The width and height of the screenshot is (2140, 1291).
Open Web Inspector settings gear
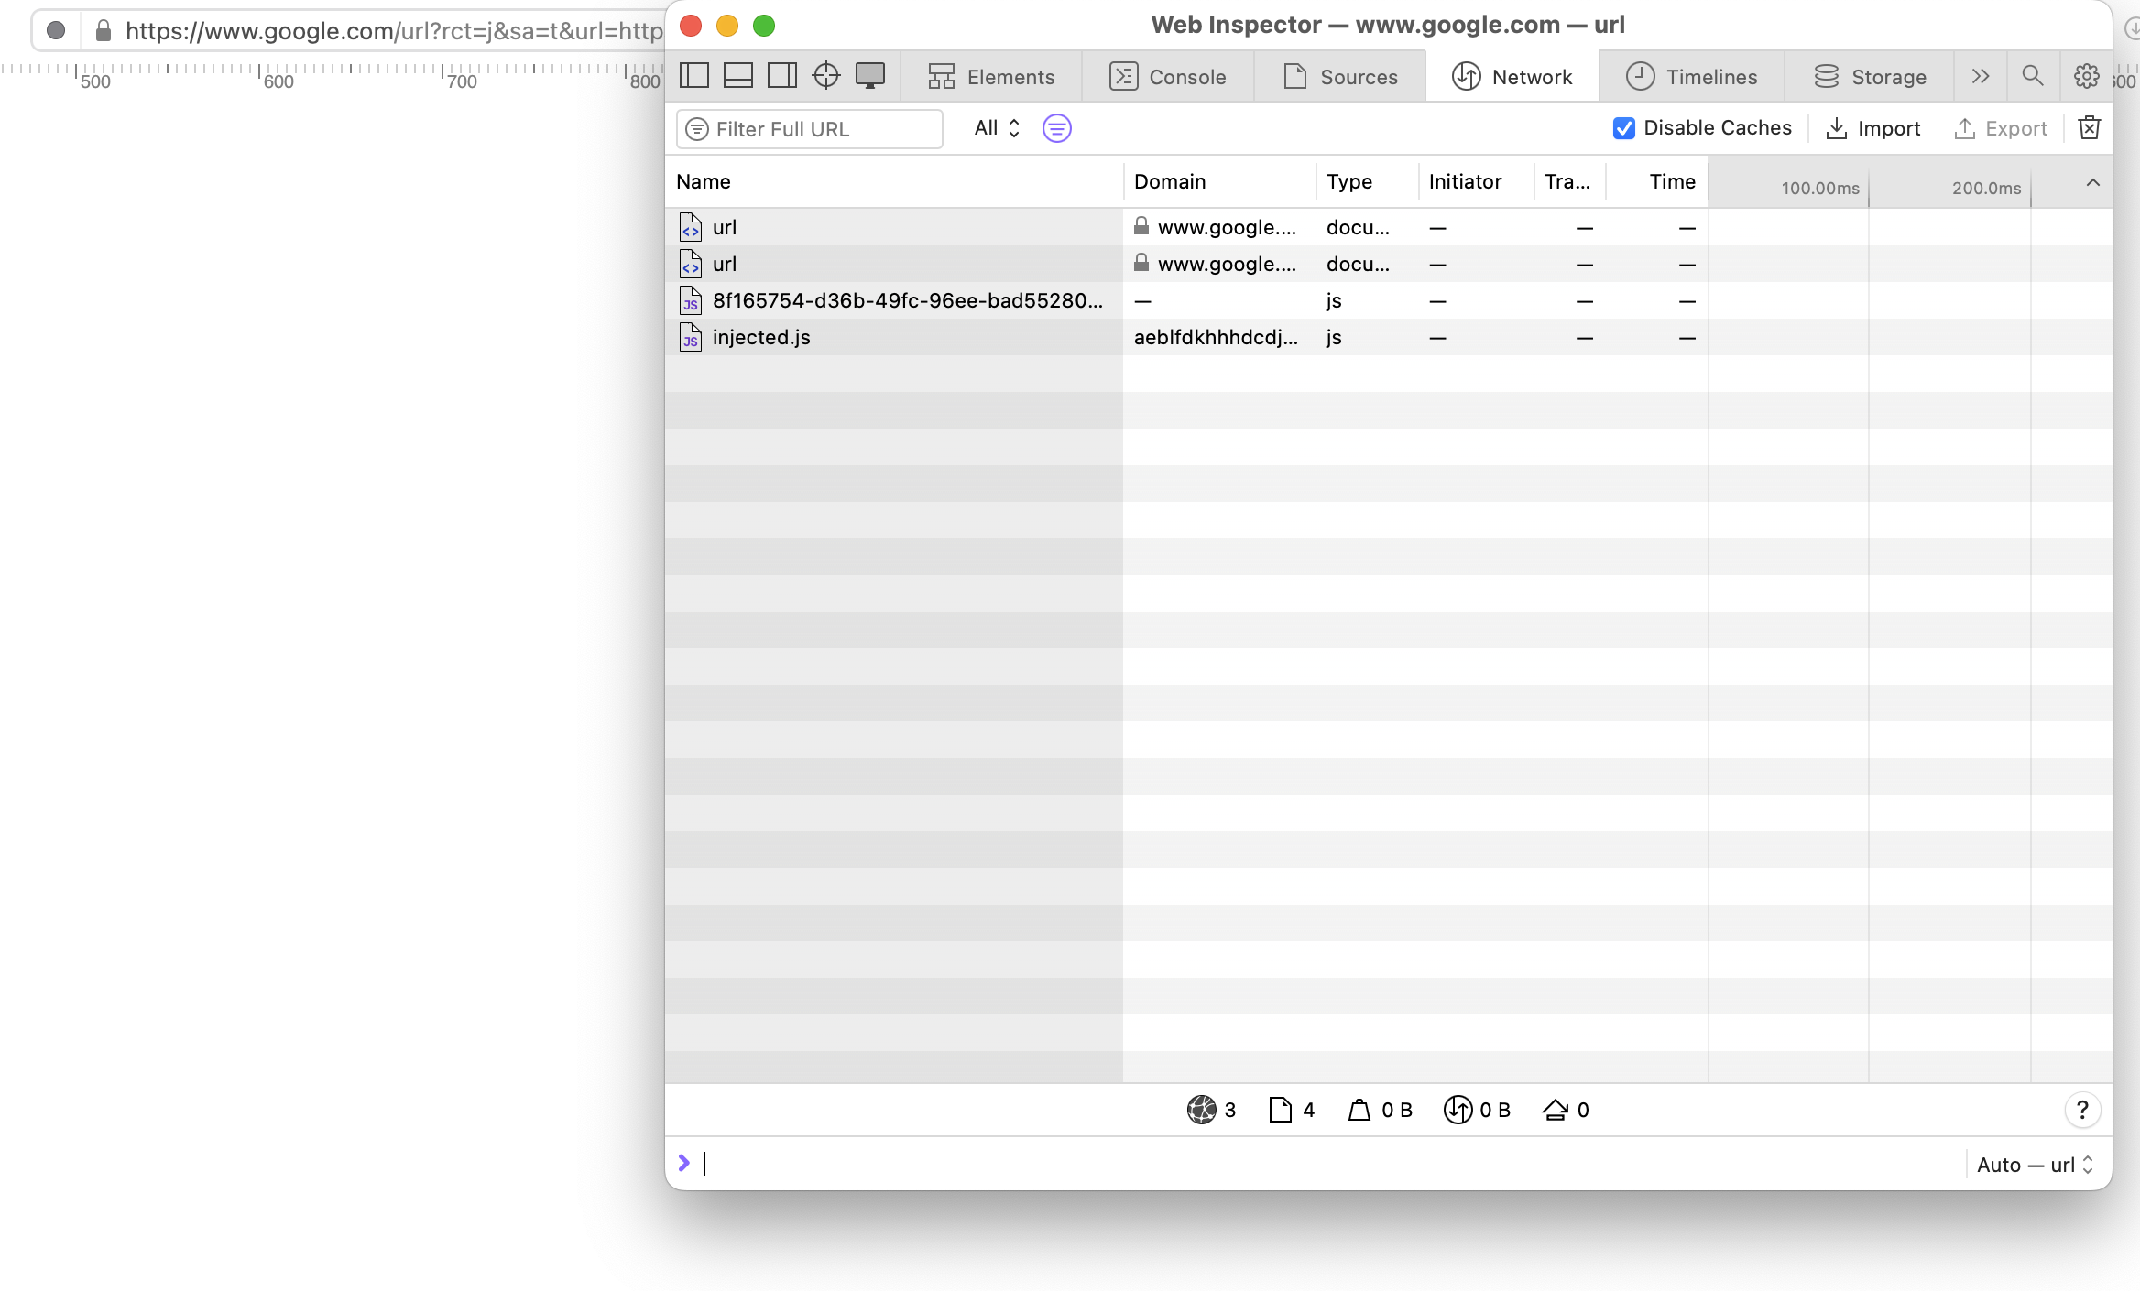point(2086,76)
